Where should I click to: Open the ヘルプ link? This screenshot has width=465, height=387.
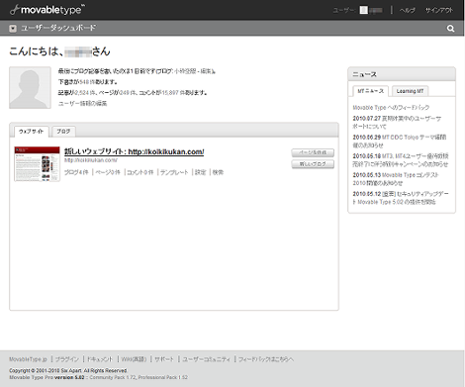pyautogui.click(x=408, y=10)
